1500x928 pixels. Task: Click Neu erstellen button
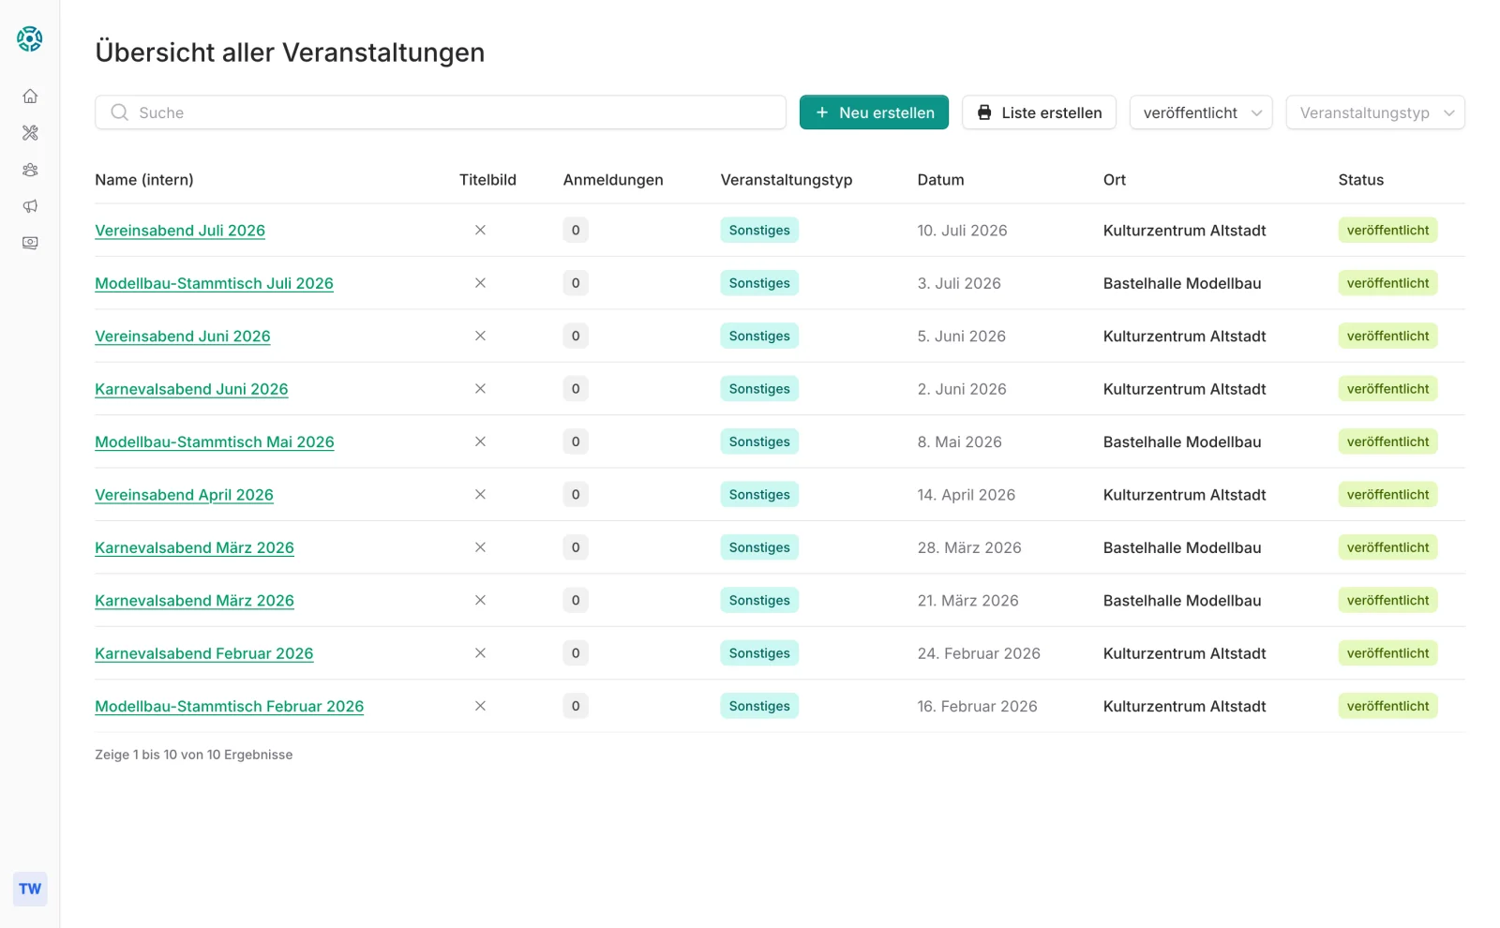click(x=874, y=112)
